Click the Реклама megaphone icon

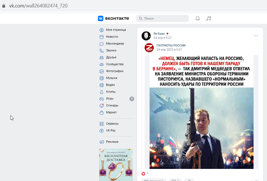[x=101, y=142]
